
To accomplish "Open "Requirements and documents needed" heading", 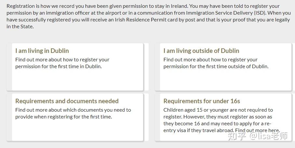I will (x=67, y=101).
